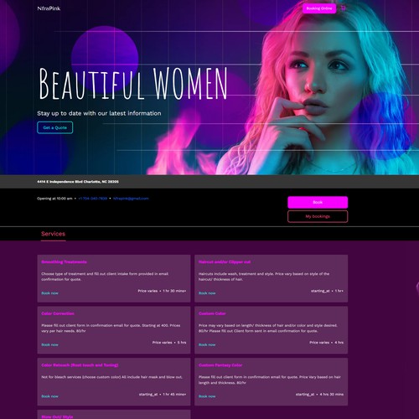Screen dimensions: 419x419
Task: Open Color Correction service title
Action: point(58,313)
